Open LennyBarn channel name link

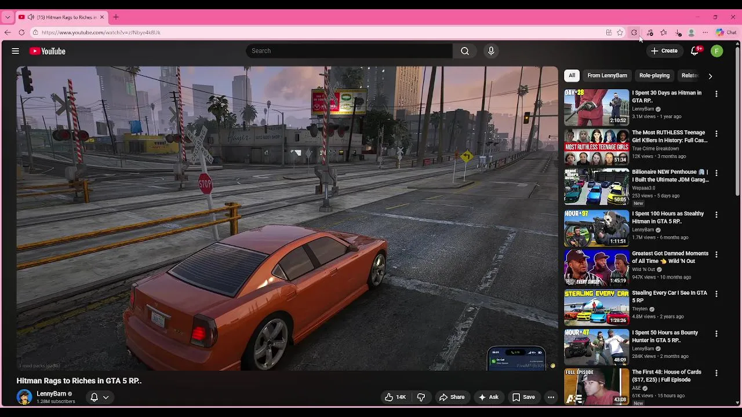pos(51,394)
